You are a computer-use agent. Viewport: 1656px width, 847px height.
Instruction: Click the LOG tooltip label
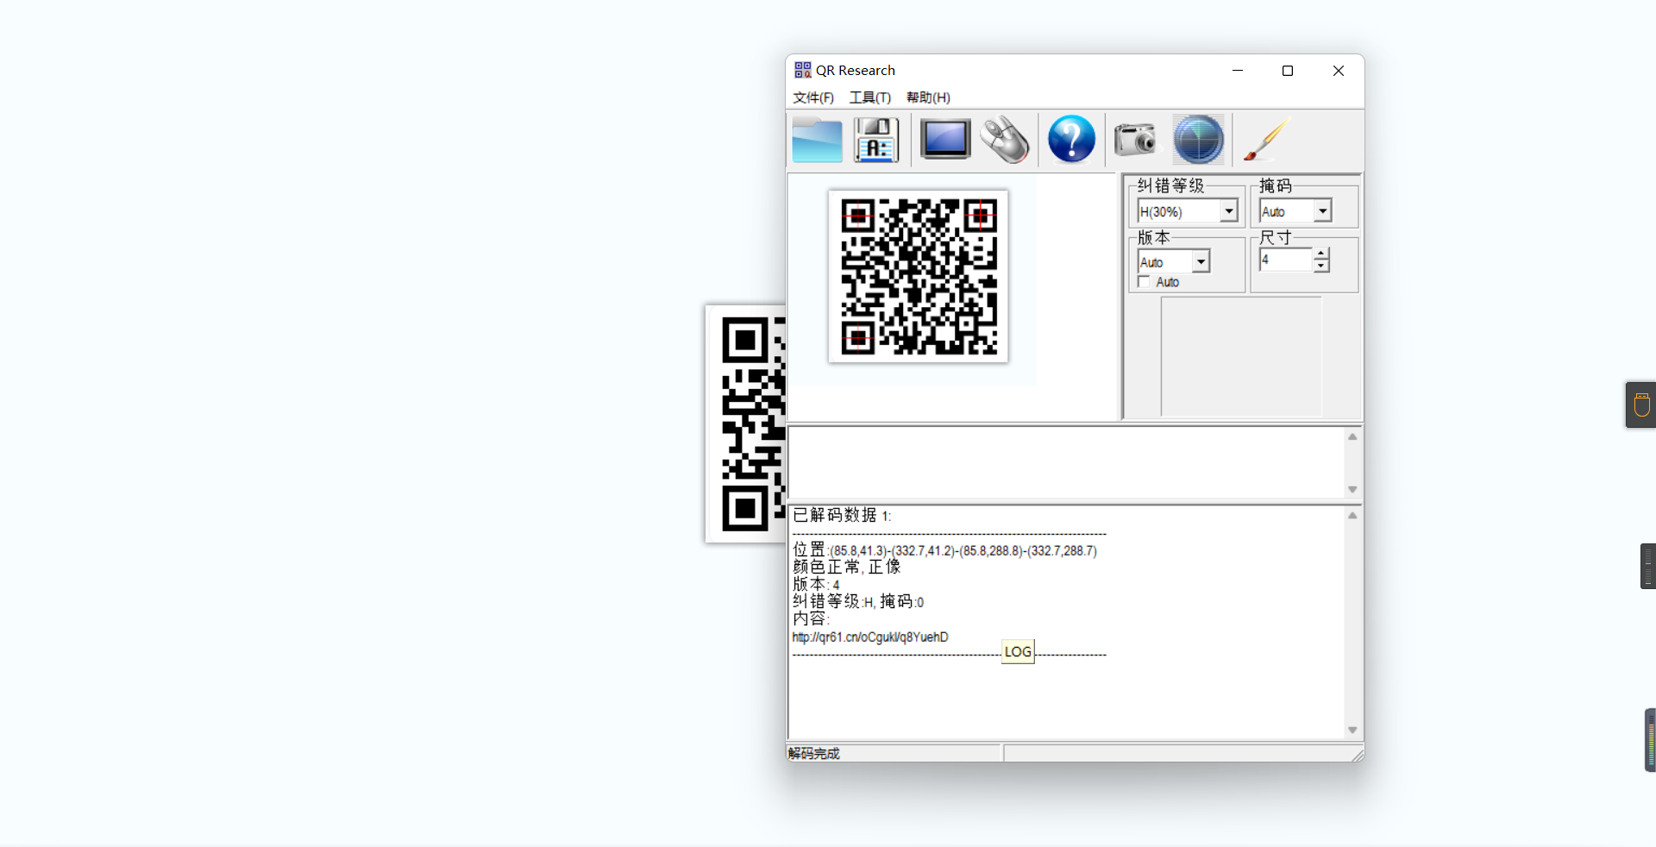coord(1018,652)
